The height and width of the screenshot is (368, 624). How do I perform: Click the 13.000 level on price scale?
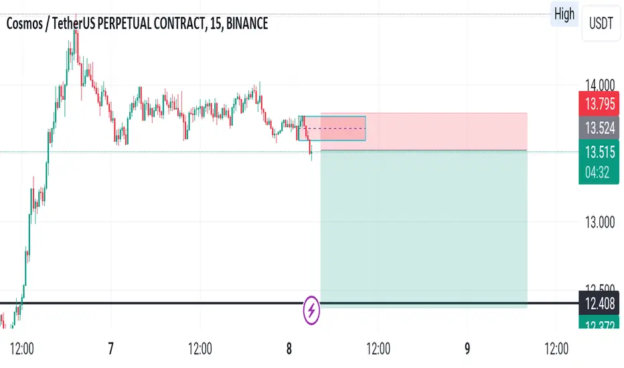click(600, 222)
